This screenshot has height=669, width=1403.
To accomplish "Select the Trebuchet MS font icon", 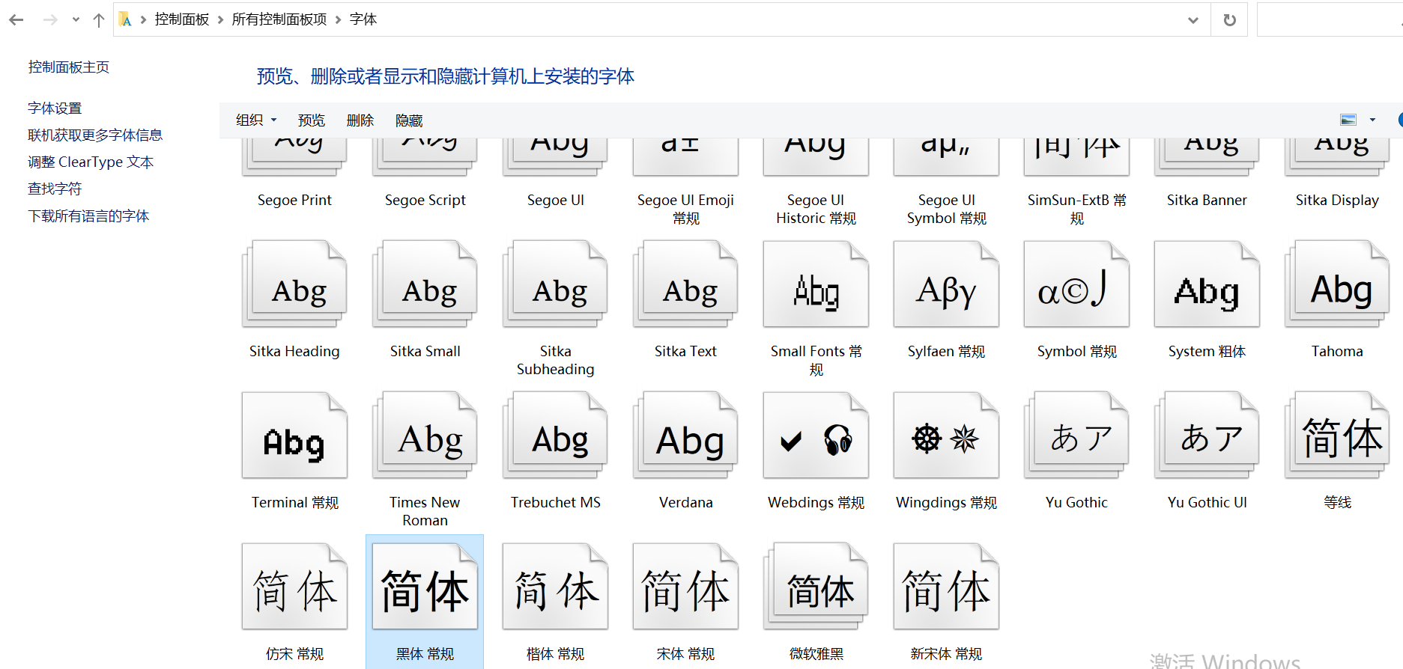I will pyautogui.click(x=555, y=436).
